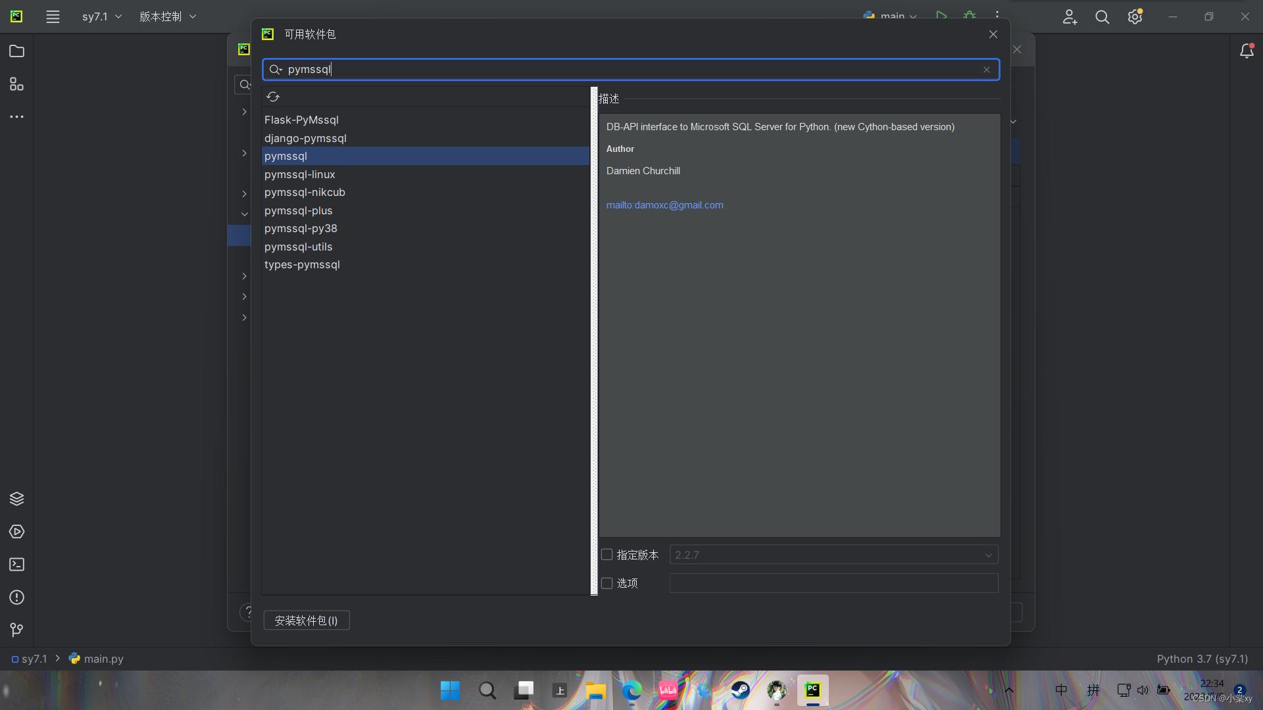
Task: Click the package search input field
Action: tap(631, 70)
